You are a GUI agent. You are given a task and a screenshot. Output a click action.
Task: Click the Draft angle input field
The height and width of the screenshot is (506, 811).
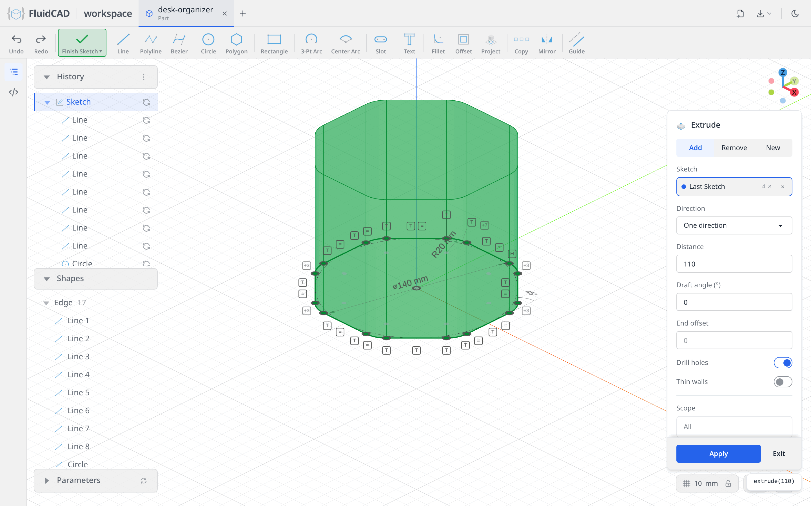pos(734,302)
